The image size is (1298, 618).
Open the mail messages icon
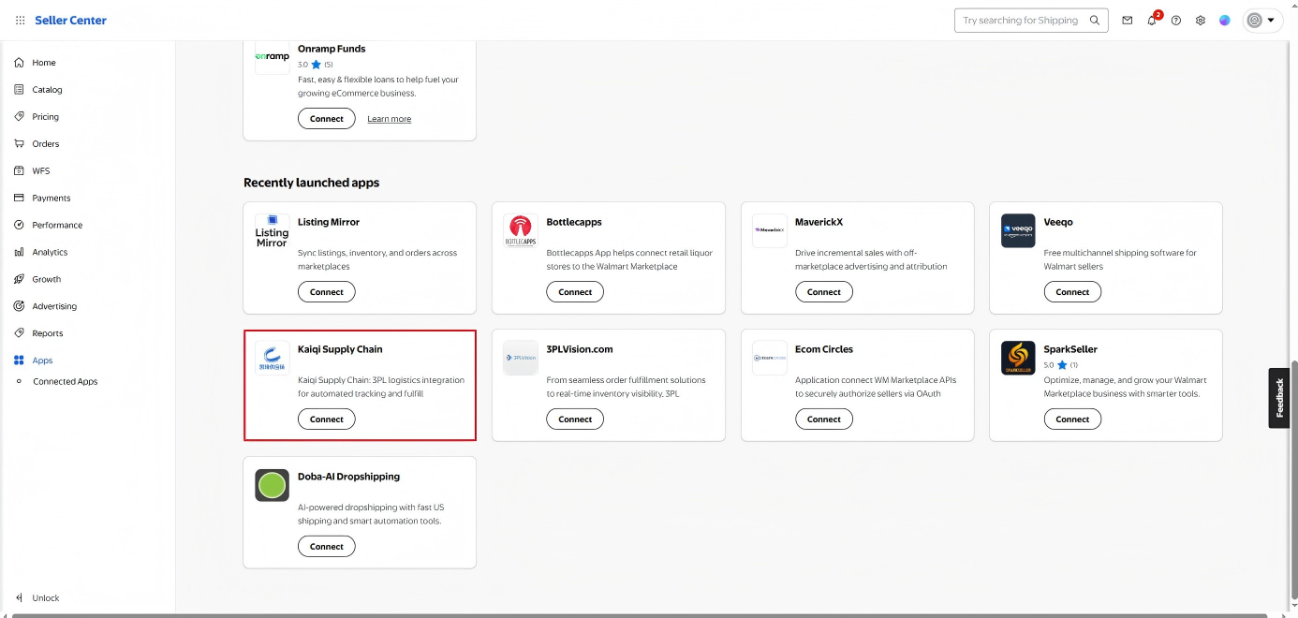tap(1128, 21)
